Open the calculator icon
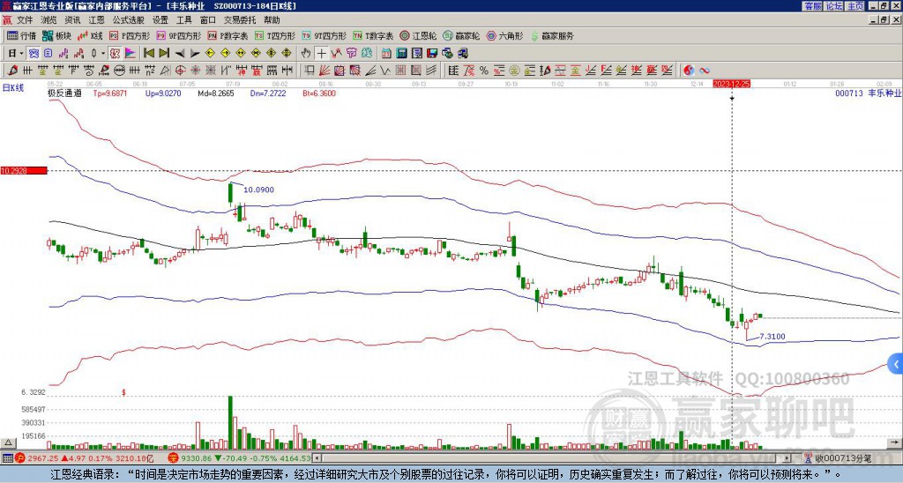This screenshot has width=903, height=483. point(401,54)
